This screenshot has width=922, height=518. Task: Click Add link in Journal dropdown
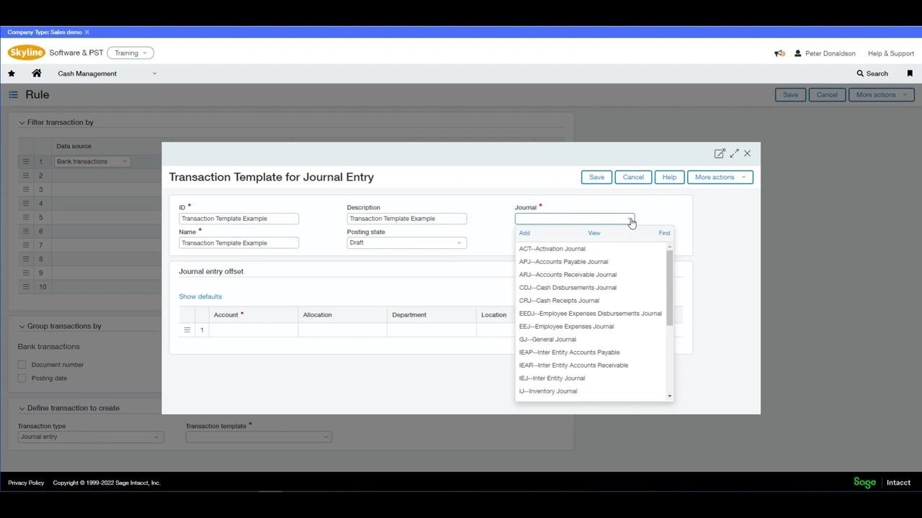pyautogui.click(x=524, y=233)
